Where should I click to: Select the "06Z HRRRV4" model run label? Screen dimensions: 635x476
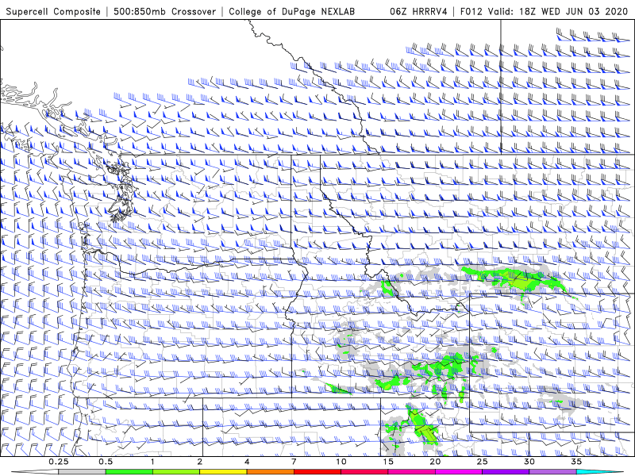point(418,11)
